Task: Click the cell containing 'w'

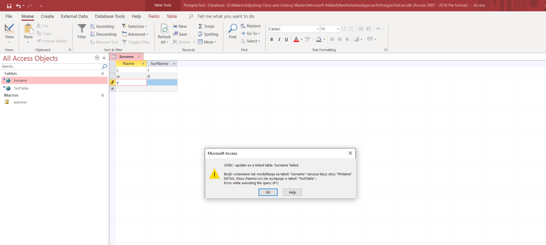Action: coord(131,76)
